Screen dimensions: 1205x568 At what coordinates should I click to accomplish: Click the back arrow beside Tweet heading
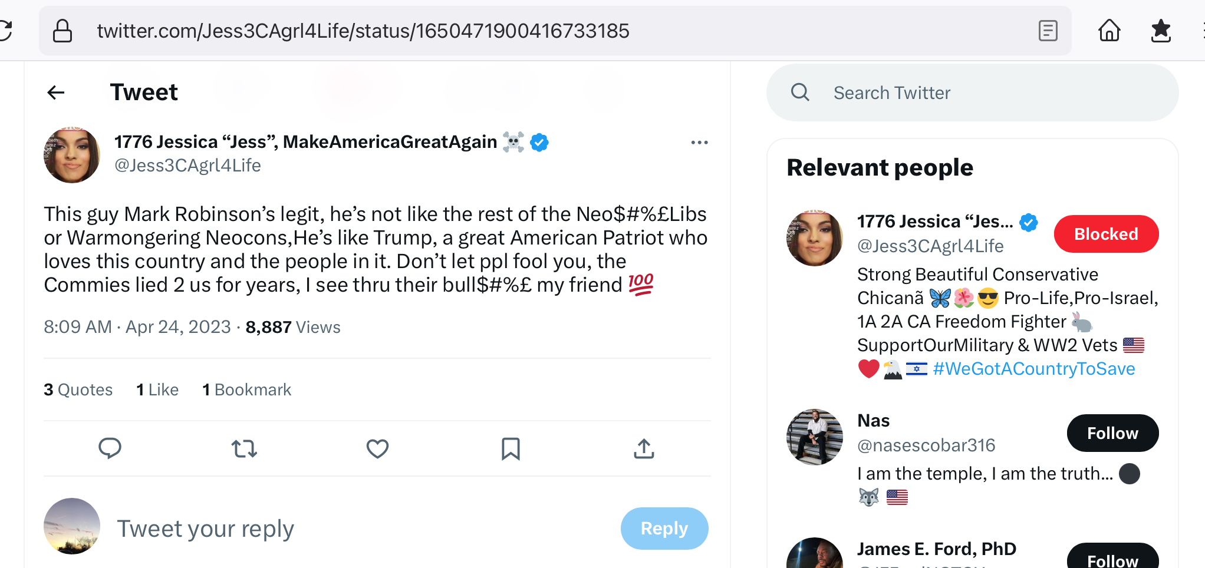[56, 93]
